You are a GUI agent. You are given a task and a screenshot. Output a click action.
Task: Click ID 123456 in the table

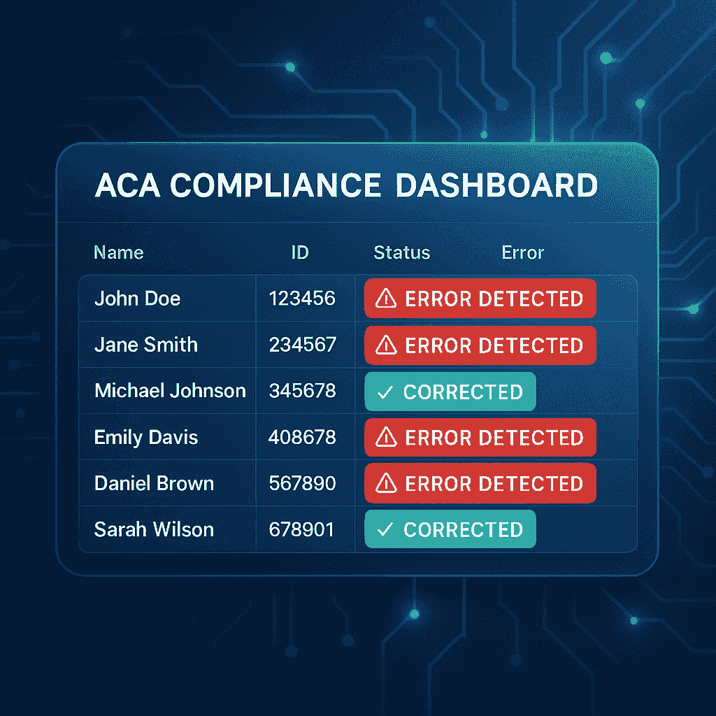[x=302, y=299]
